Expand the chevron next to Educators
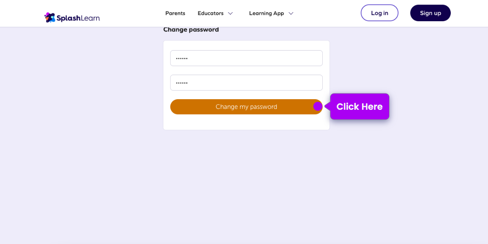This screenshot has width=488, height=244. [x=230, y=13]
